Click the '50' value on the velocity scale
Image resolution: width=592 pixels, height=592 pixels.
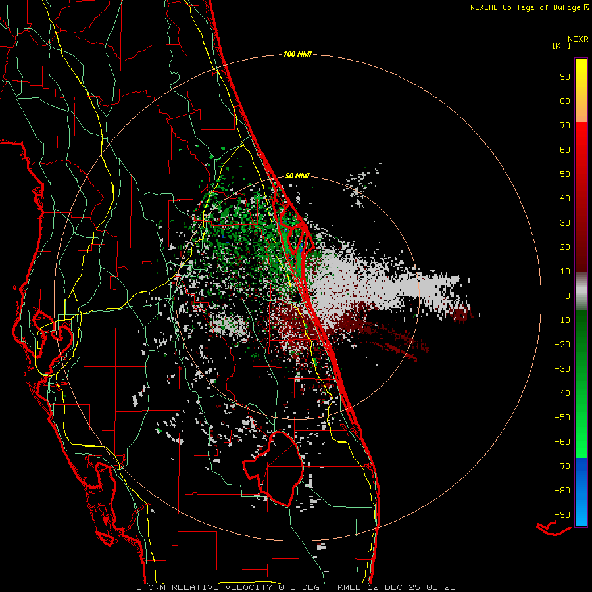click(565, 174)
